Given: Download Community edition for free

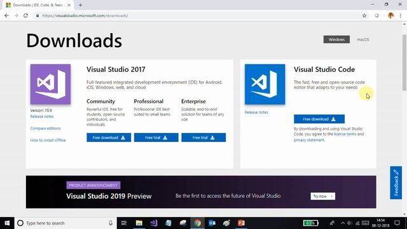Looking at the screenshot, I should tap(109, 137).
